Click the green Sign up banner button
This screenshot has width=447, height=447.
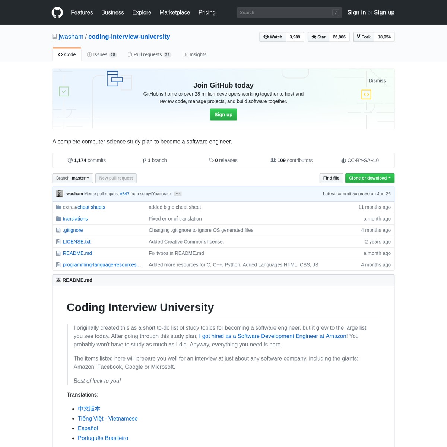(x=223, y=114)
